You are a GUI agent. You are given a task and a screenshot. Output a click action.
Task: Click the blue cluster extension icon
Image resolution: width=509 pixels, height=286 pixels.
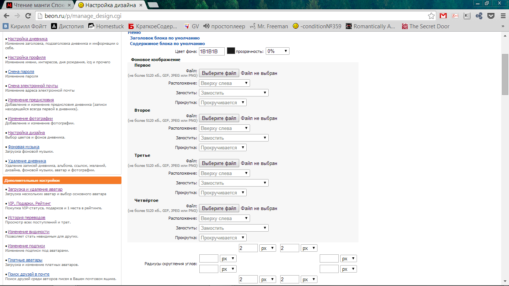(x=479, y=16)
